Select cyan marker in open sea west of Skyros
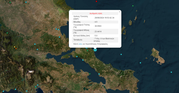179x93 pixels. click(x=121, y=54)
